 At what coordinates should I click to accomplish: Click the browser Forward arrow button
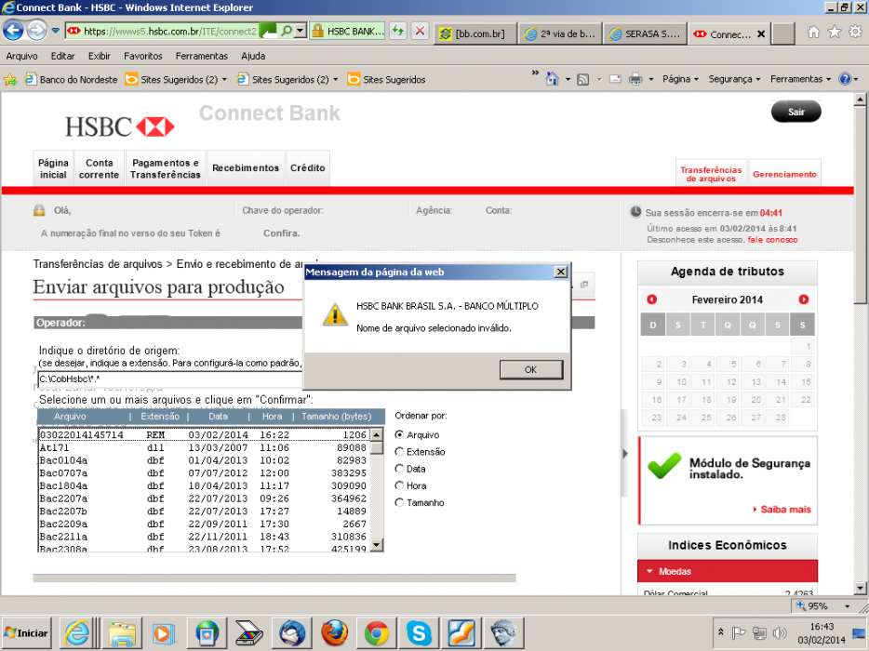[36, 31]
